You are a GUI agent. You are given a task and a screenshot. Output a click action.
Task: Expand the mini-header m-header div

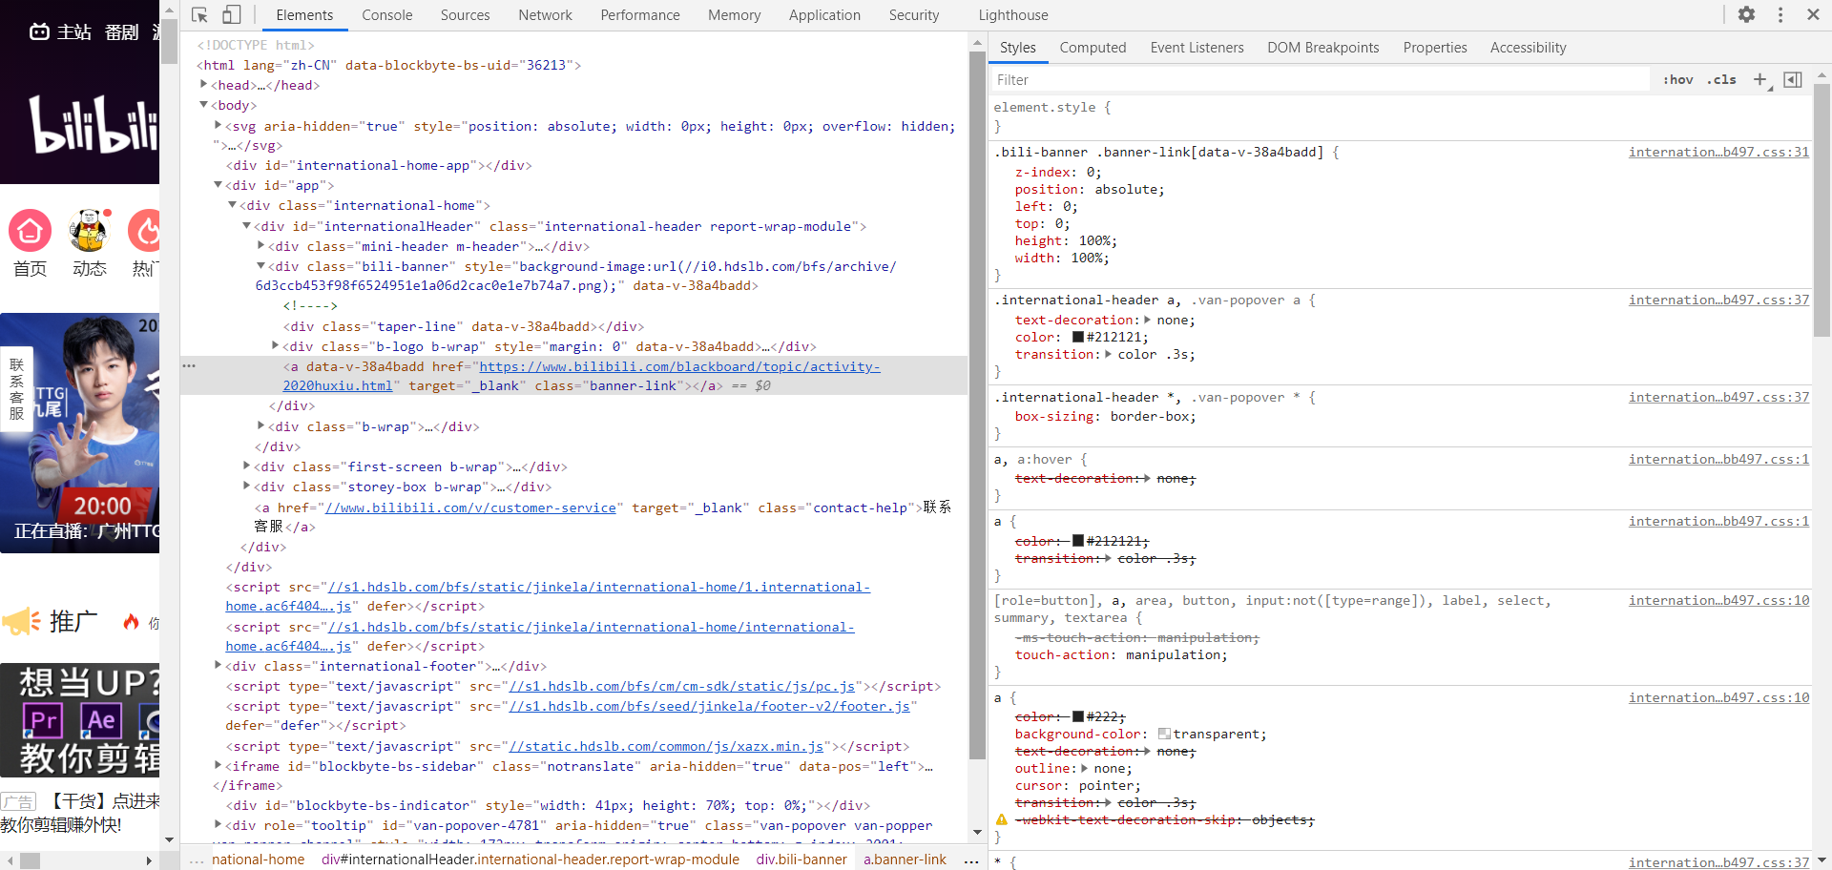pos(260,246)
